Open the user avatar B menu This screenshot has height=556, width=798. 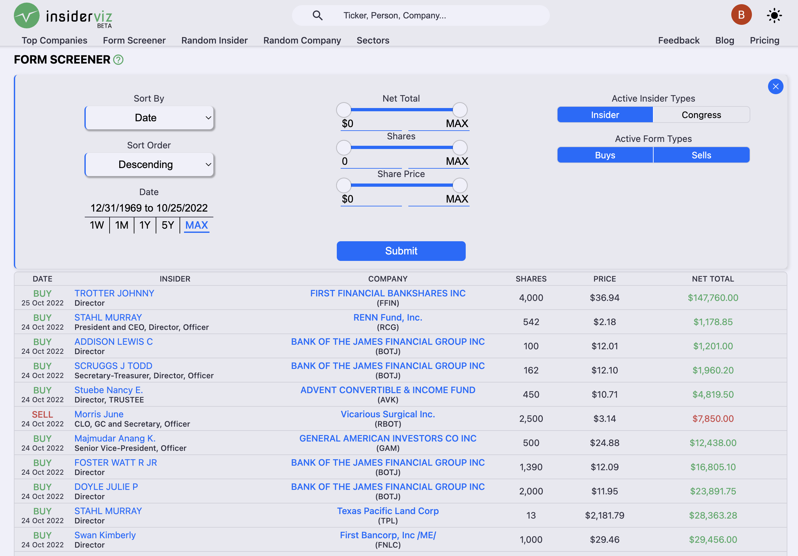click(741, 15)
